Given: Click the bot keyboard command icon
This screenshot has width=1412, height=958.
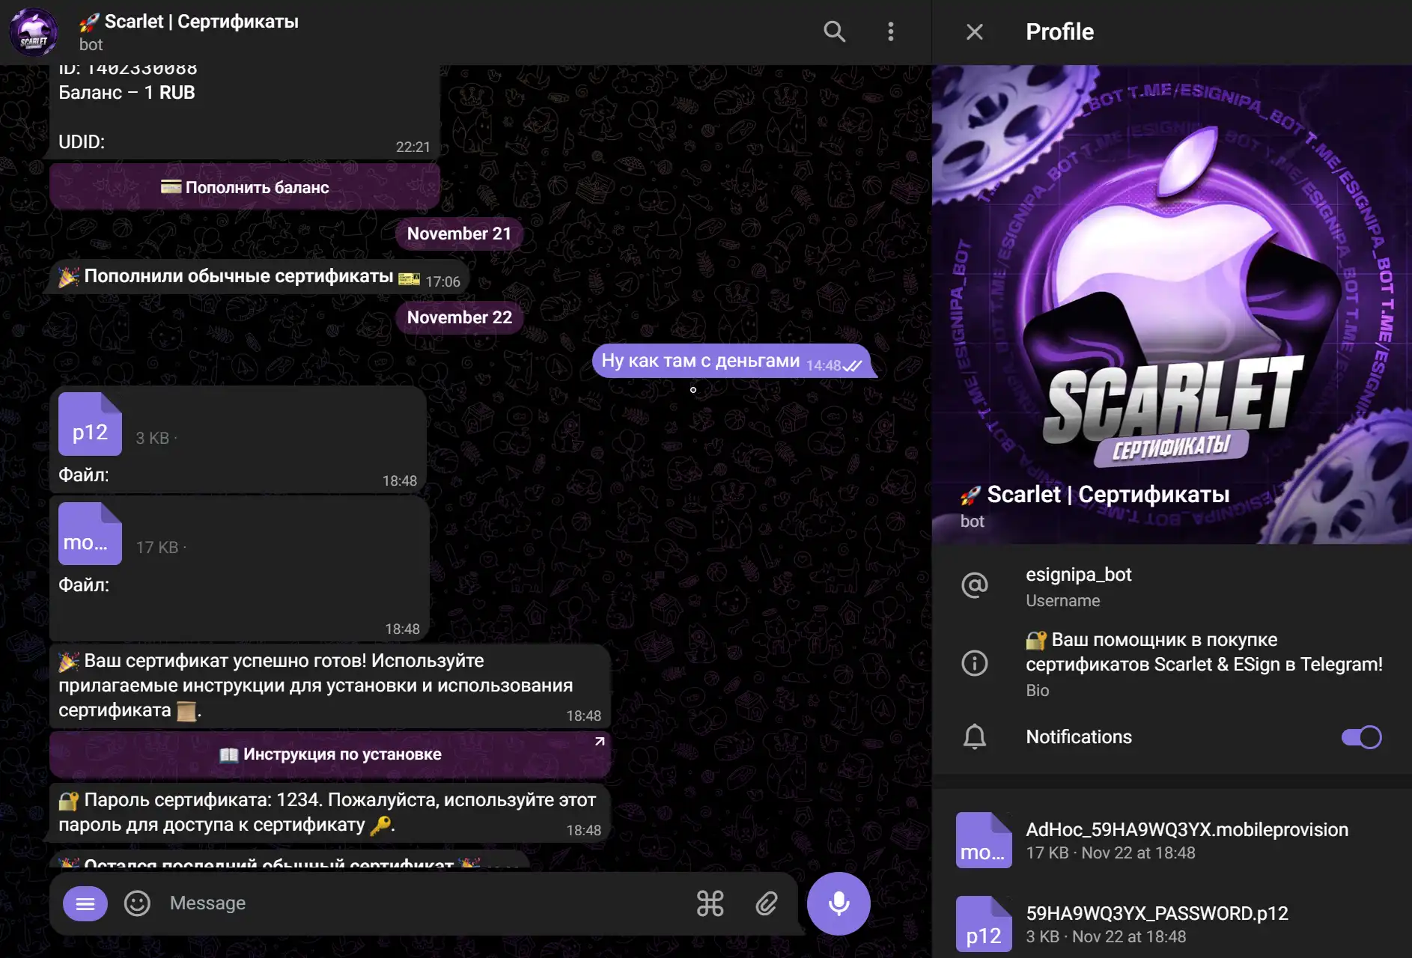Looking at the screenshot, I should tap(710, 903).
